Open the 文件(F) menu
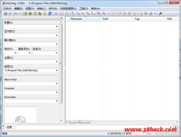181x137 pixels. point(7,8)
